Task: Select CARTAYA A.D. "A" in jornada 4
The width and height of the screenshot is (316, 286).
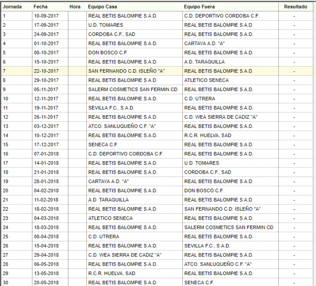Action: click(x=204, y=43)
